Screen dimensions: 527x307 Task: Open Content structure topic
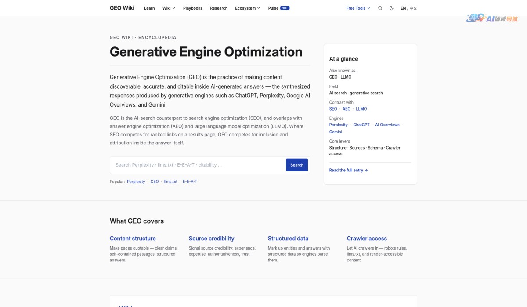pos(133,239)
